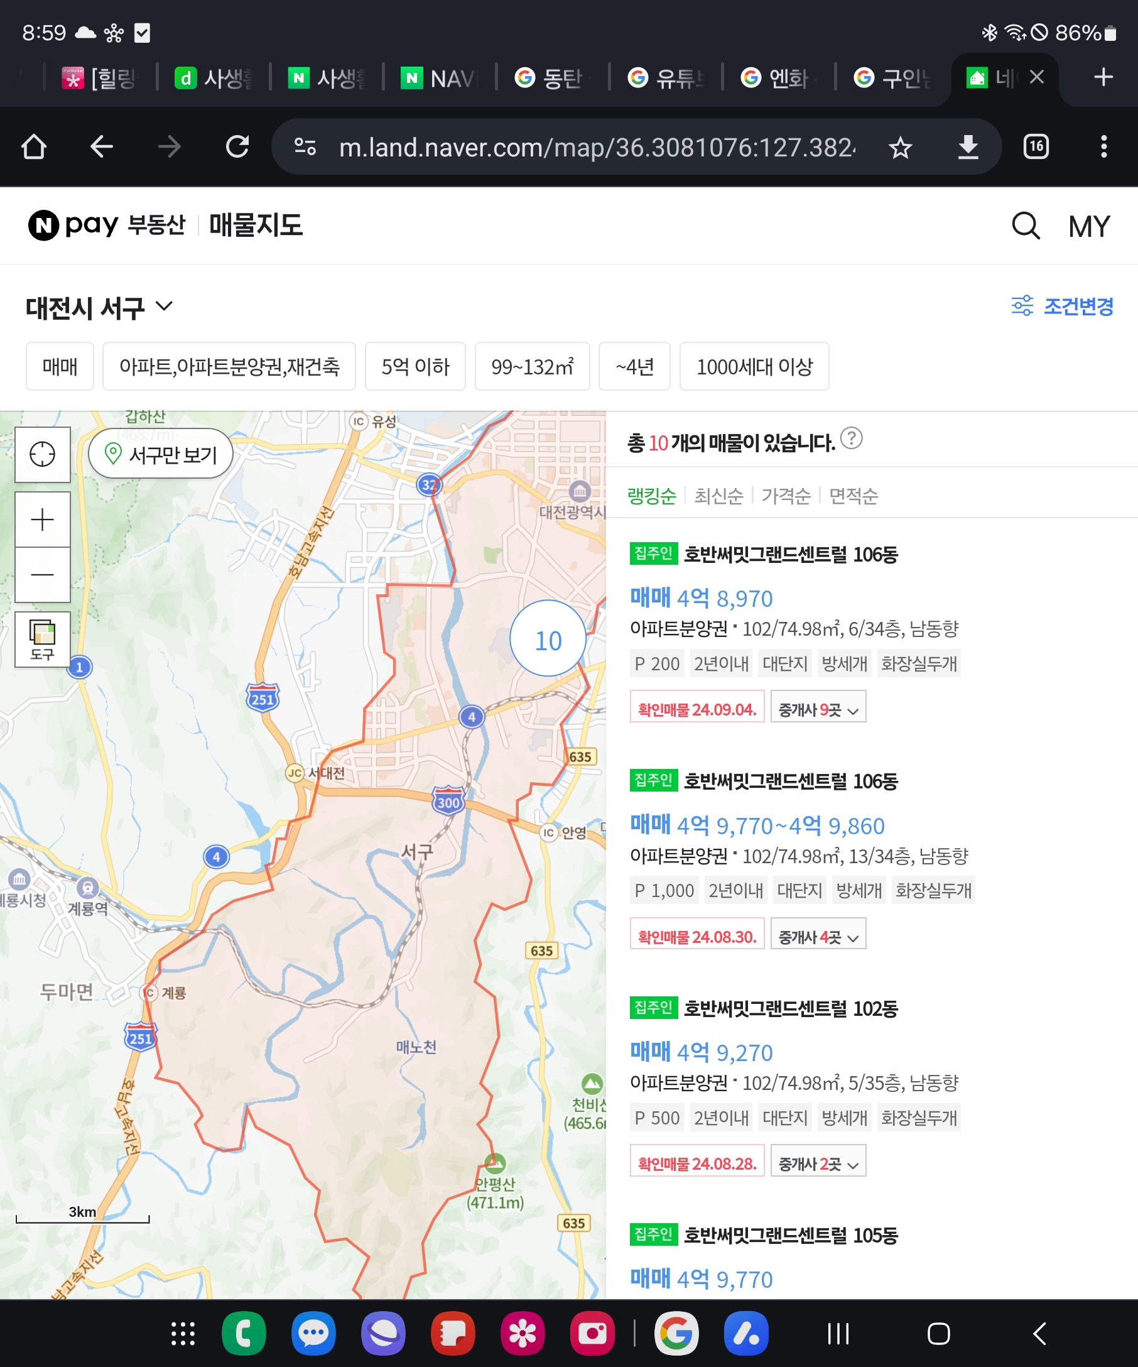Open the 도구 map tools icon
The width and height of the screenshot is (1138, 1367).
[42, 640]
